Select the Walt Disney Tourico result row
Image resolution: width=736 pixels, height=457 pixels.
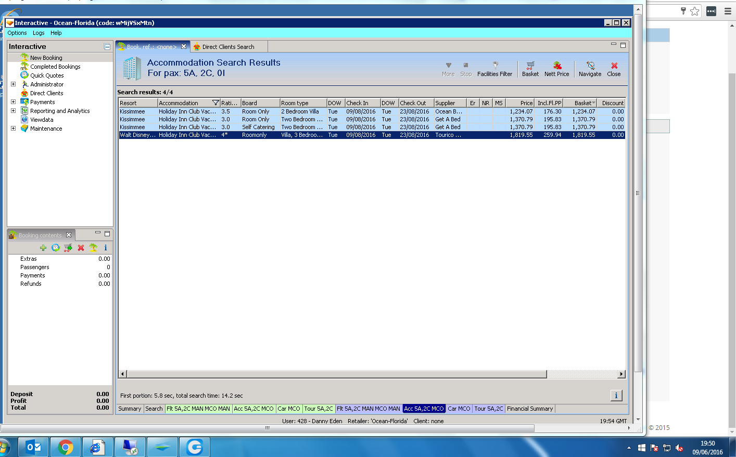coord(372,135)
